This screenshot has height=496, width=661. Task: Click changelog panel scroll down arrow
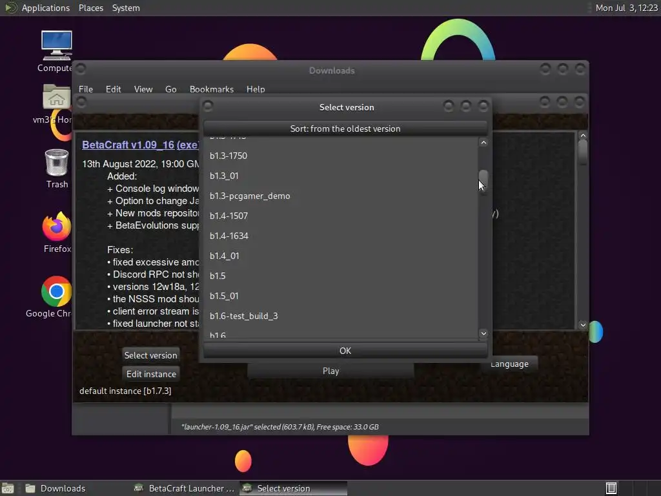583,325
